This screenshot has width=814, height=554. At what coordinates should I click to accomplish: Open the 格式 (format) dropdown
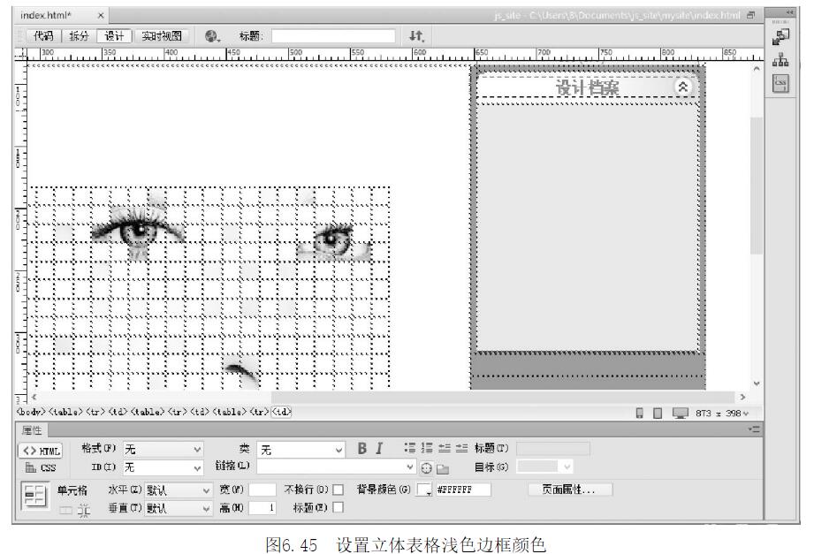[164, 449]
